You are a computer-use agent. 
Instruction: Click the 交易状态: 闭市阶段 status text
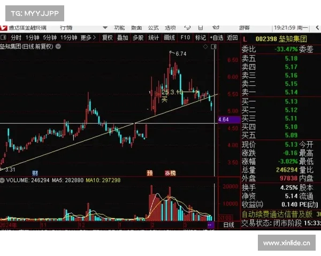point(271,223)
